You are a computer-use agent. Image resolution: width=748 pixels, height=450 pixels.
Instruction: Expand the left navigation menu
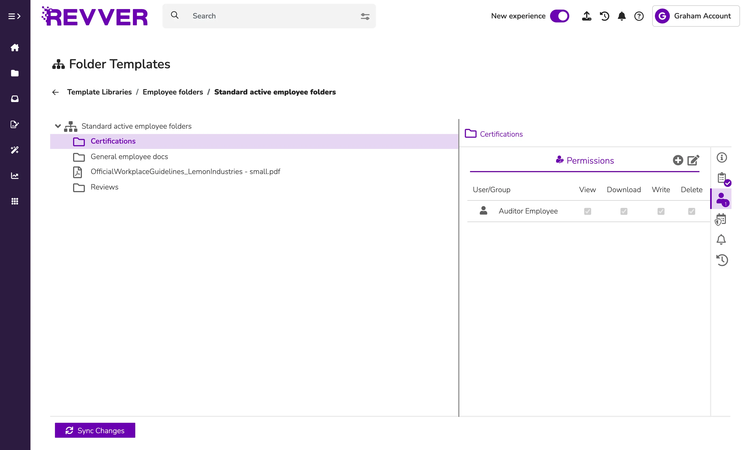click(14, 16)
